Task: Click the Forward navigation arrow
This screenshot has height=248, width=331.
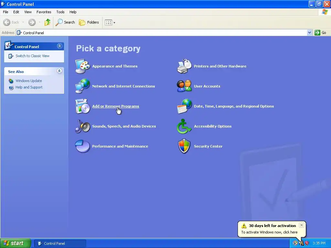Action: [32, 22]
